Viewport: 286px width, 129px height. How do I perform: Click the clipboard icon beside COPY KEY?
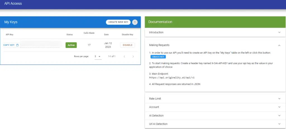[x=17, y=45]
